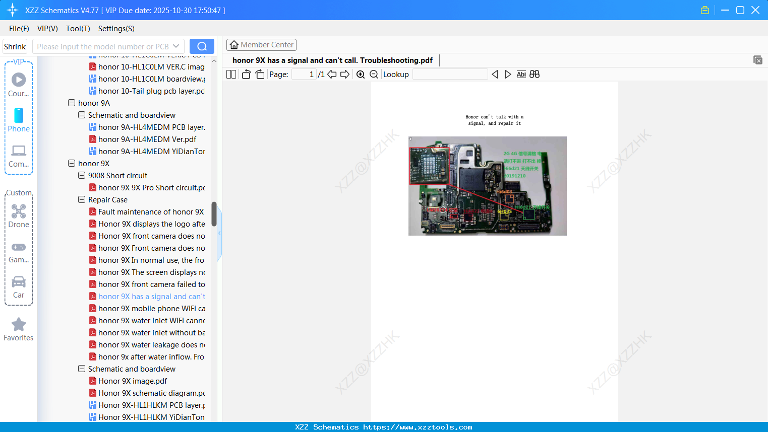Viewport: 768px width, 432px height.
Task: Rotate the page counterclockwise
Action: click(246, 75)
